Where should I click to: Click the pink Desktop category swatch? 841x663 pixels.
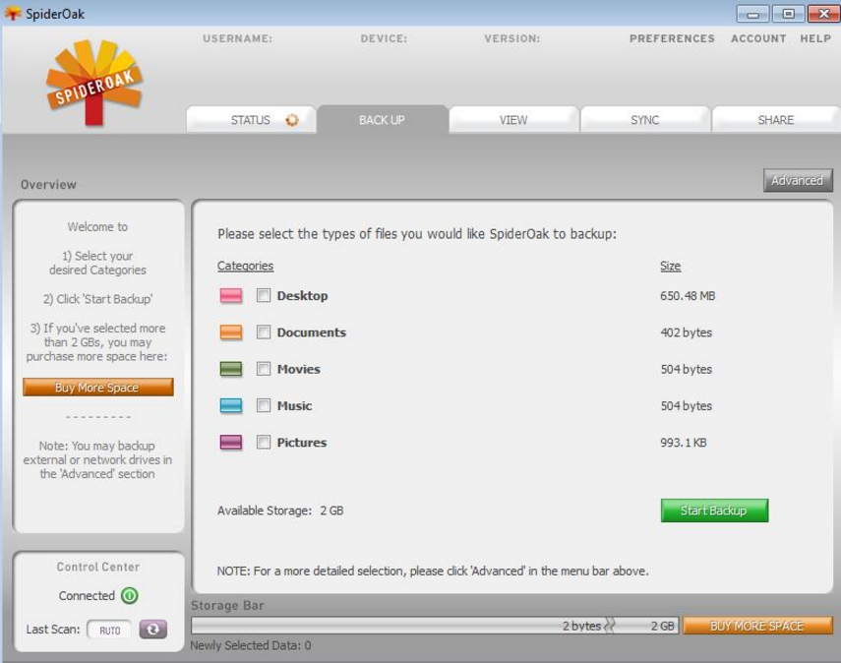pyautogui.click(x=231, y=295)
